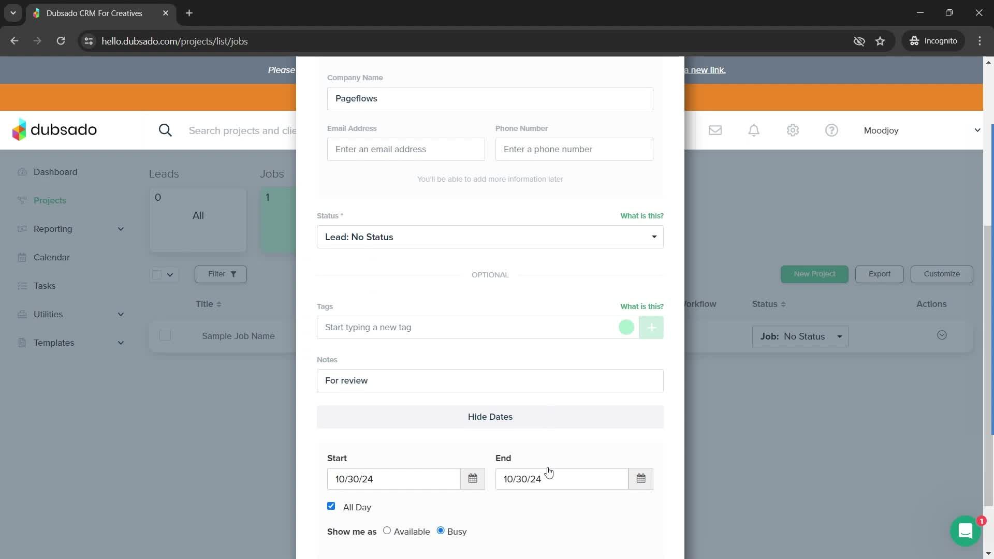This screenshot has height=559, width=994.
Task: Open the mail inbox icon
Action: click(715, 130)
